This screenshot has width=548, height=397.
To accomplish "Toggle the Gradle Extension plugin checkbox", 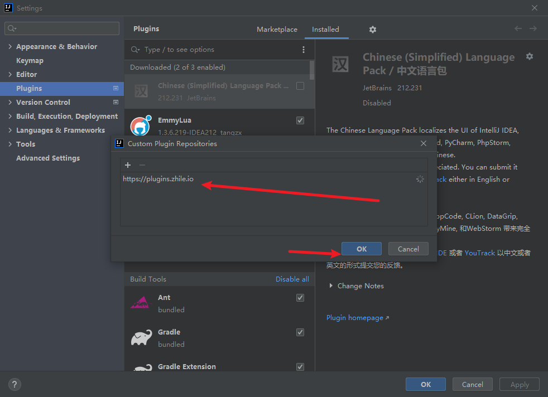I will coord(300,367).
